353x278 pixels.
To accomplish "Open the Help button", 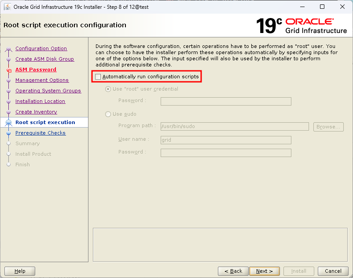I will [20, 271].
